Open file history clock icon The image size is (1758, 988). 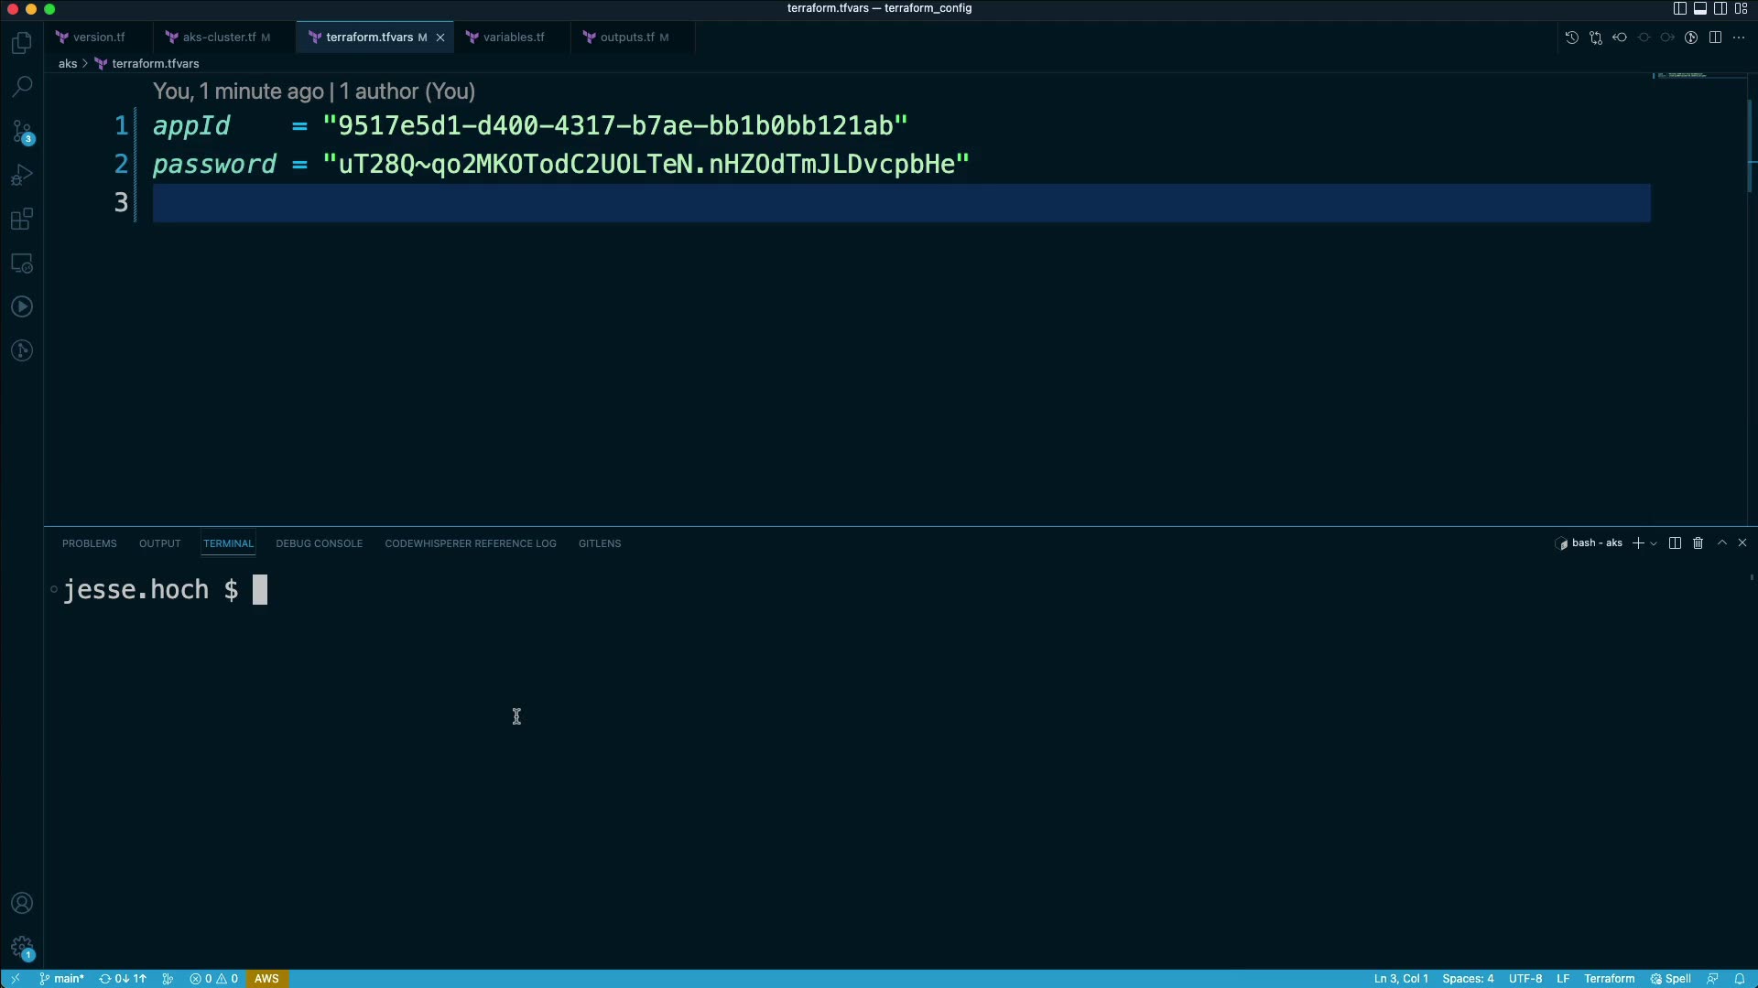point(1571,38)
